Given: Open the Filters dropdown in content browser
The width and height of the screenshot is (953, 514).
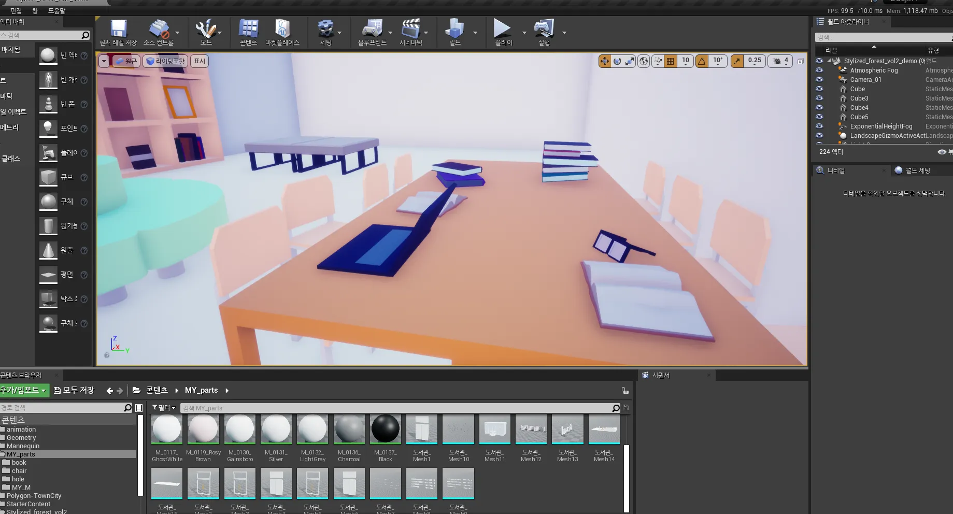Looking at the screenshot, I should tap(164, 408).
